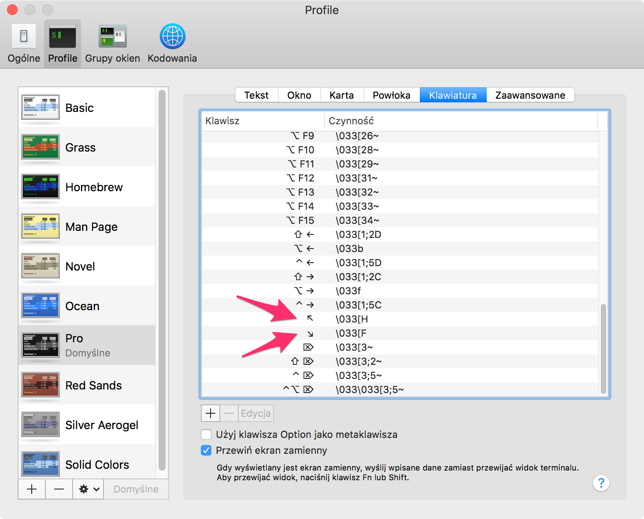Switch to the Tekst tab

pyautogui.click(x=256, y=95)
